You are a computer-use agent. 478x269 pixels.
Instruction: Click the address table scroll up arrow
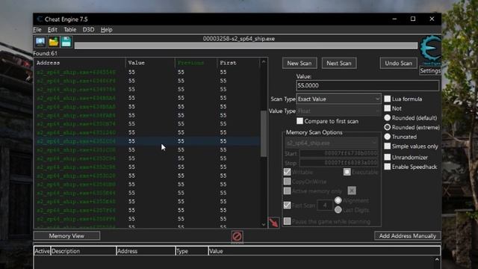437,259
